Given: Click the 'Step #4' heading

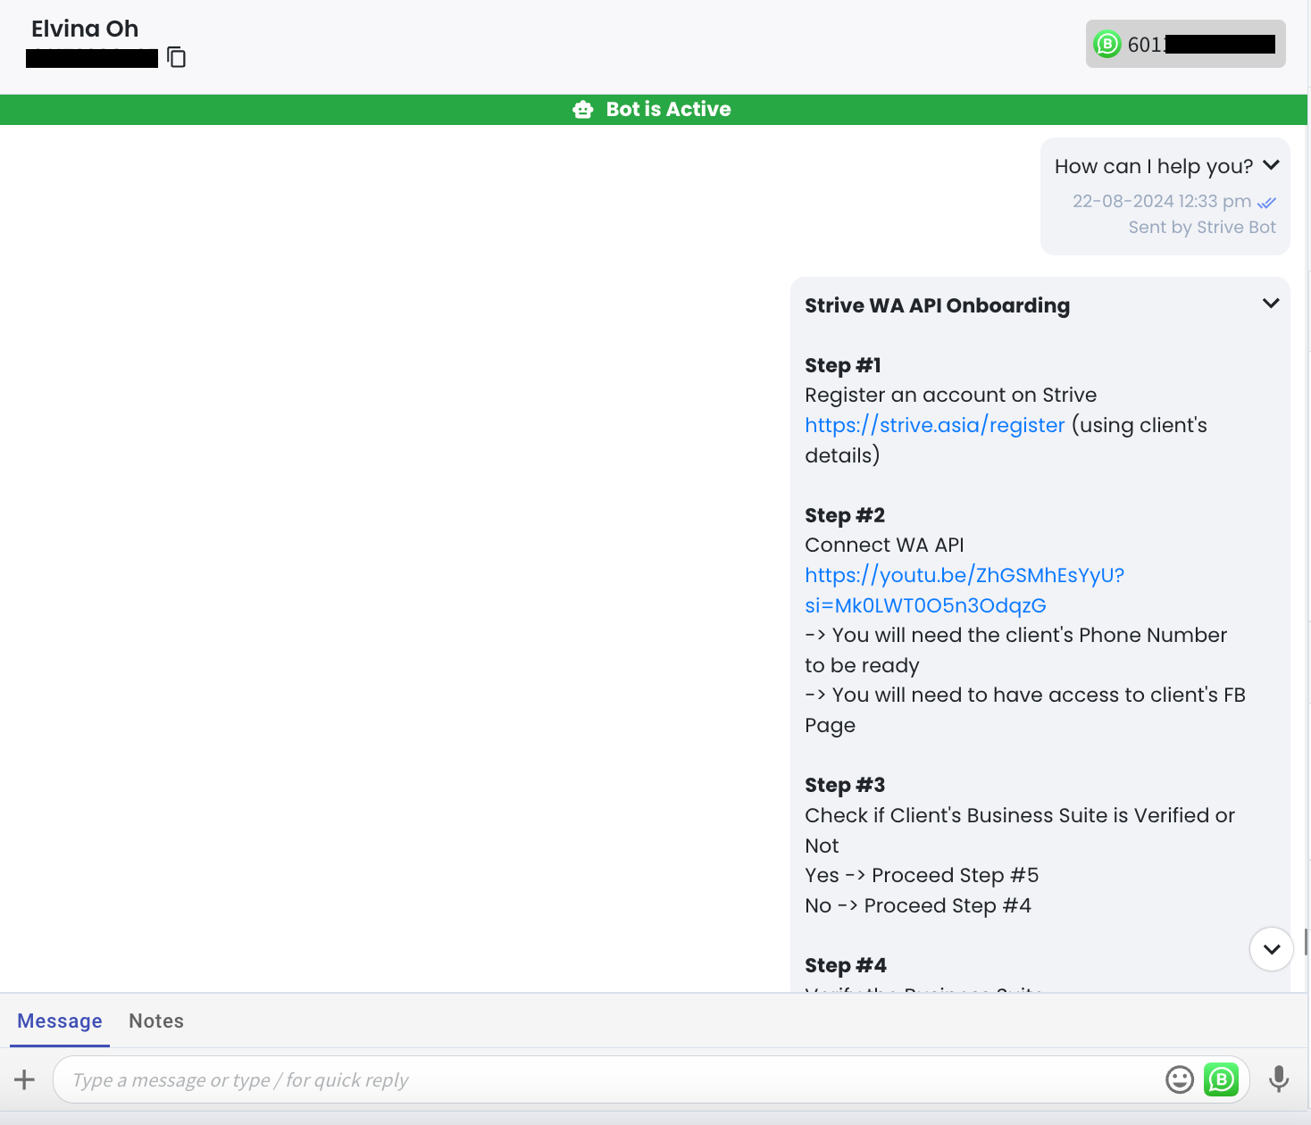Looking at the screenshot, I should (846, 965).
